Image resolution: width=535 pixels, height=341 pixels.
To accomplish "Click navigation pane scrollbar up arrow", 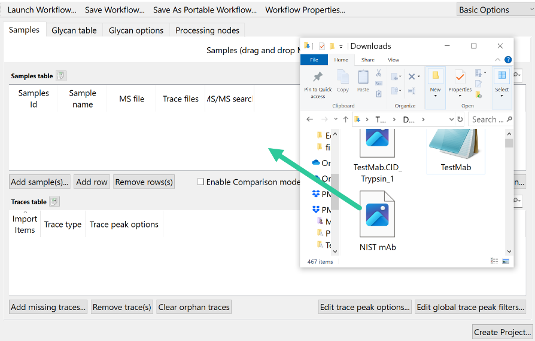I will pyautogui.click(x=335, y=134).
